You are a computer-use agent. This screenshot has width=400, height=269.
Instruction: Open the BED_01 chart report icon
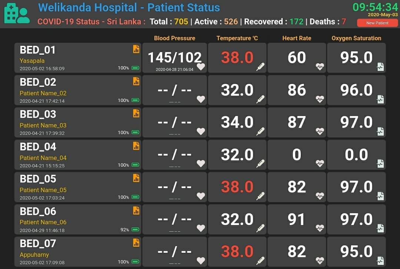(x=136, y=49)
